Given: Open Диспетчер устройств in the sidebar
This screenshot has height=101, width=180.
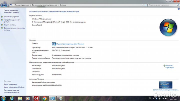Looking at the screenshot, I should [x=11, y=17].
